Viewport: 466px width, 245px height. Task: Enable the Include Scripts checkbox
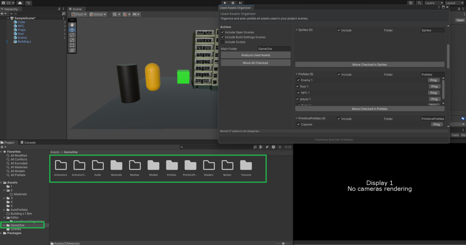[223, 42]
